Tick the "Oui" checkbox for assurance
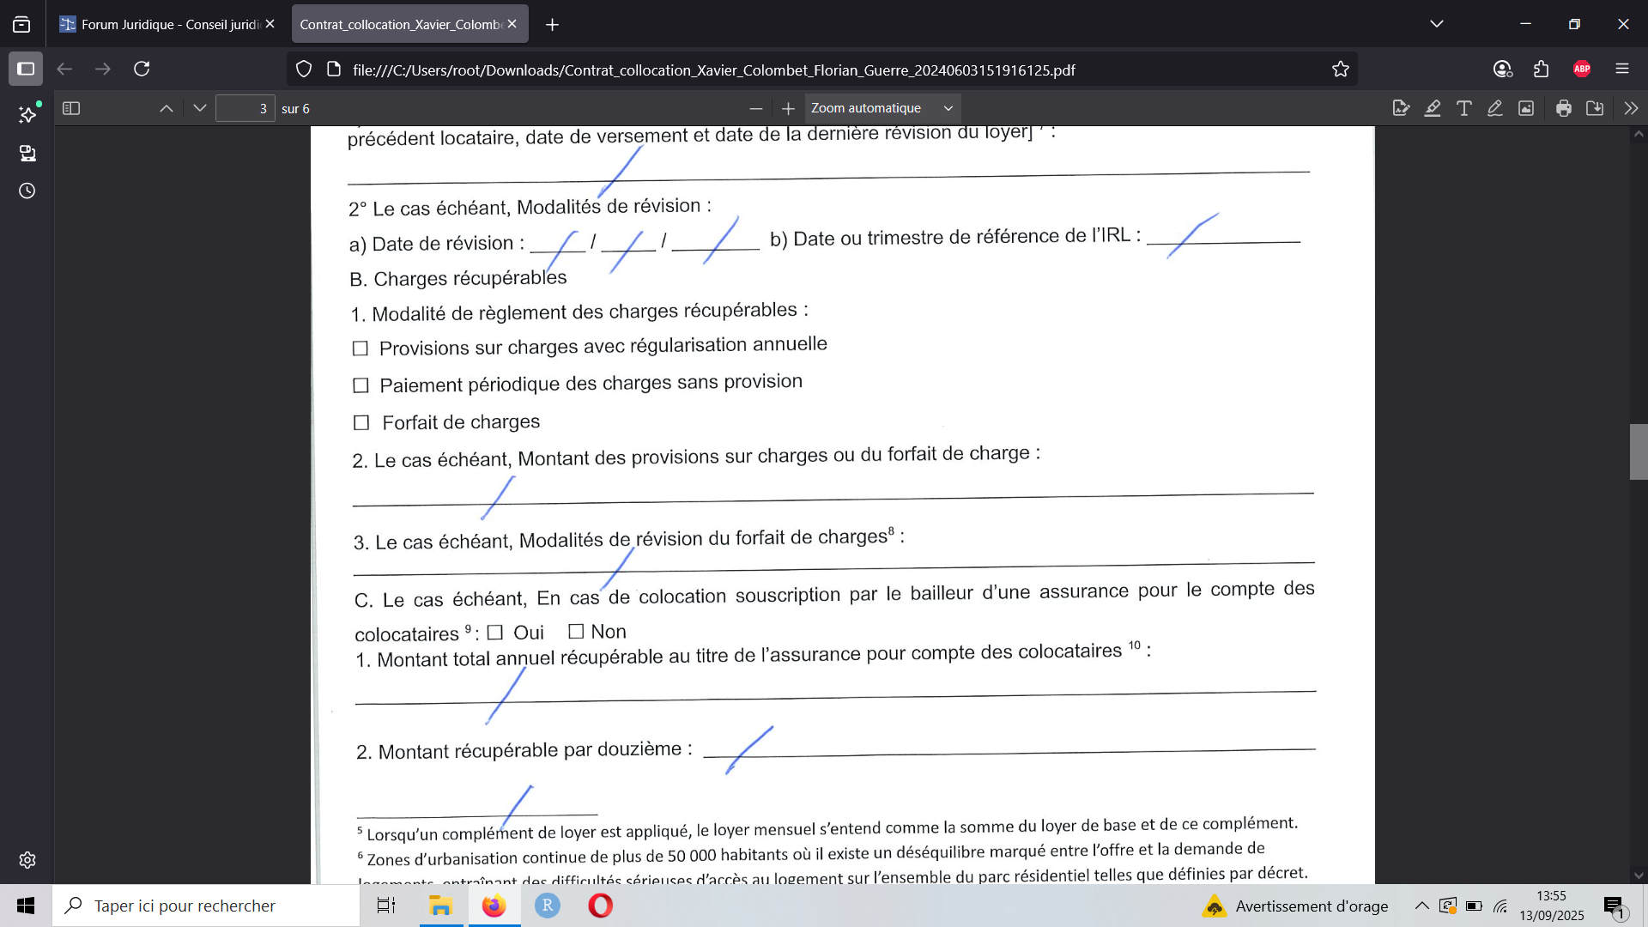The width and height of the screenshot is (1648, 927). pos(494,633)
